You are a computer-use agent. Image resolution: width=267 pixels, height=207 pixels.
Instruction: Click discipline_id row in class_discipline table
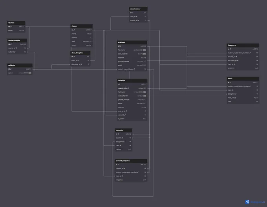[80, 64]
